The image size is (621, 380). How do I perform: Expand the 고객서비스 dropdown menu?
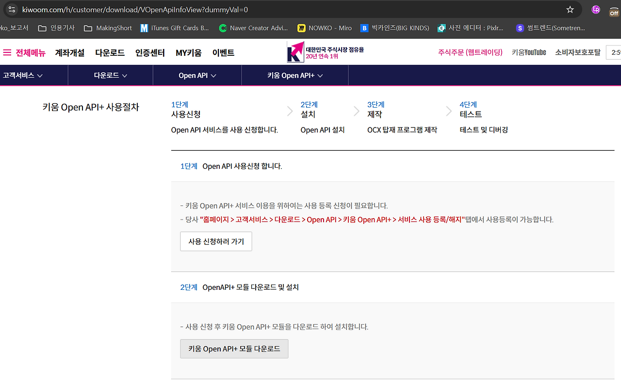point(23,75)
